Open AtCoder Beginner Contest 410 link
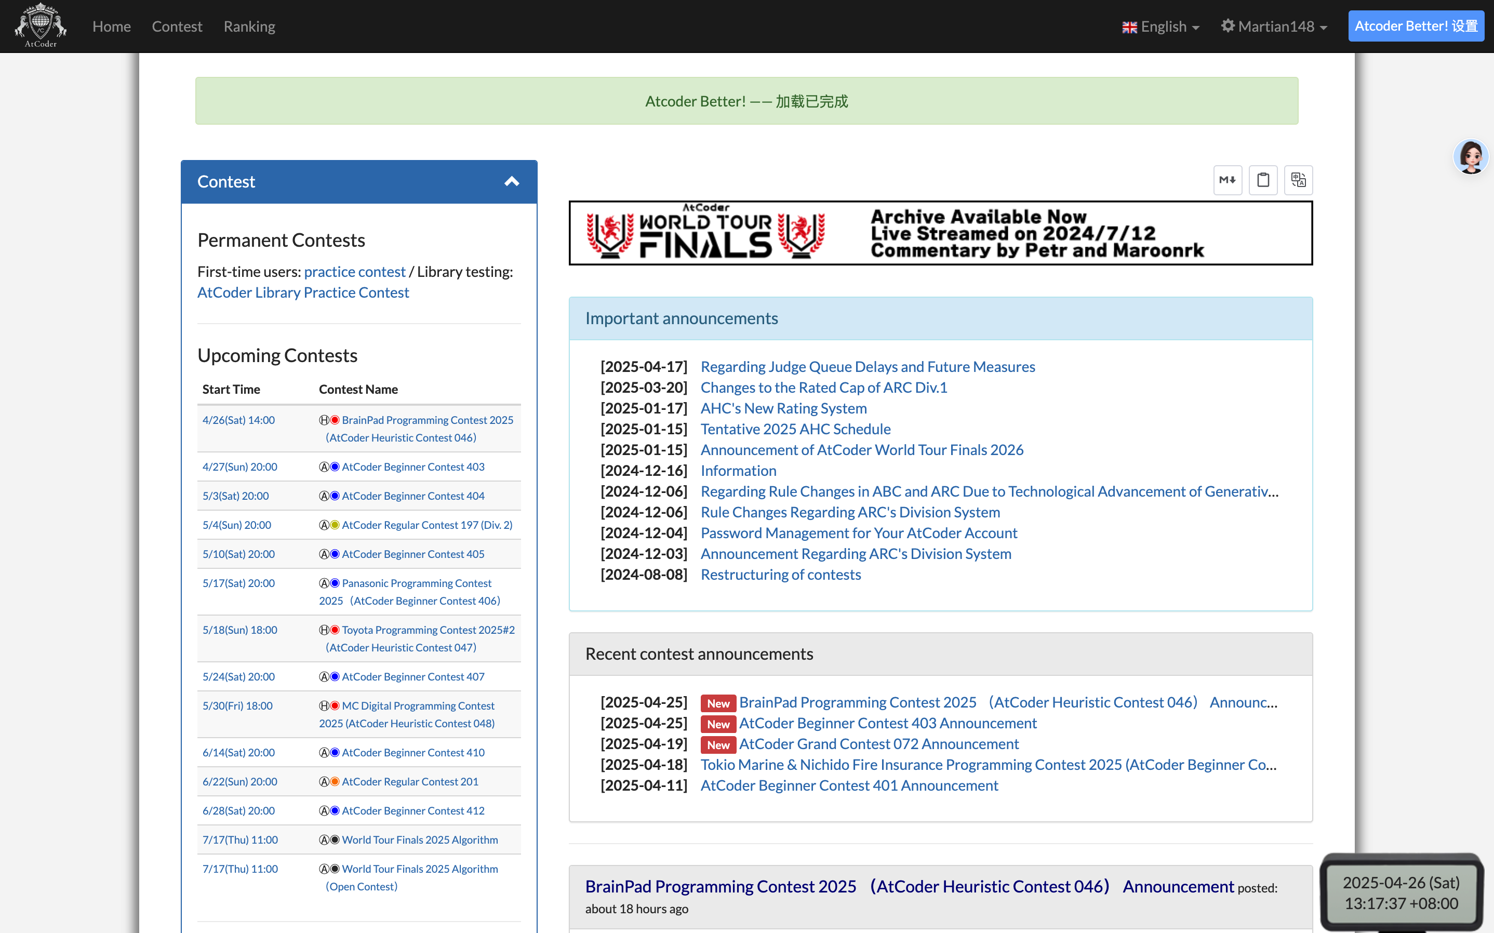The height and width of the screenshot is (933, 1494). (413, 752)
